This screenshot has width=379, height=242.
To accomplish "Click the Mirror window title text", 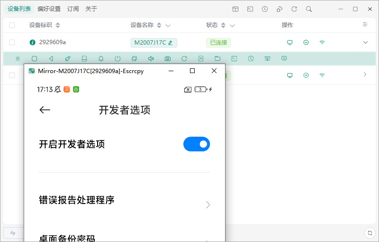I will (x=91, y=71).
